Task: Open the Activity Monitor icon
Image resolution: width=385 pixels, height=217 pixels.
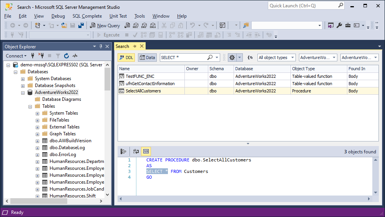Action: [x=222, y=25]
